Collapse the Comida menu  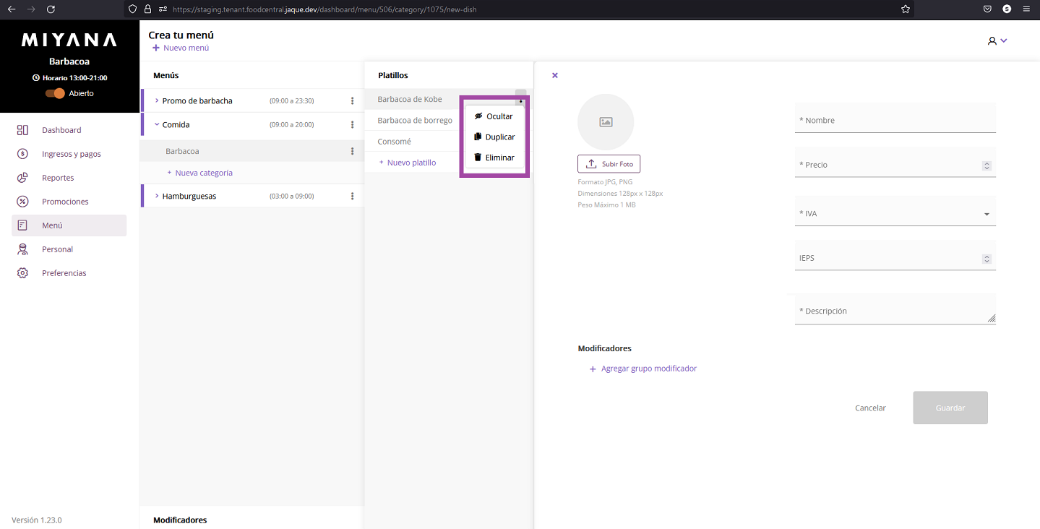157,124
